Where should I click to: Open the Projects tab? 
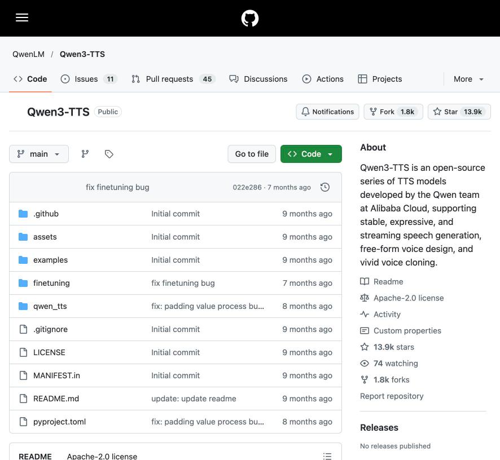pos(380,79)
